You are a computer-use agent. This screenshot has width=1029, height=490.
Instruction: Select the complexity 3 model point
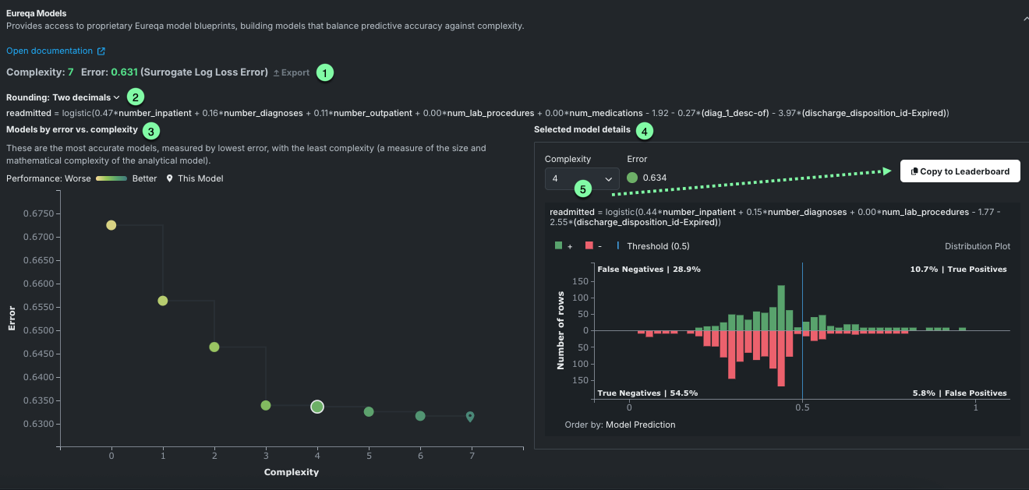(x=266, y=405)
